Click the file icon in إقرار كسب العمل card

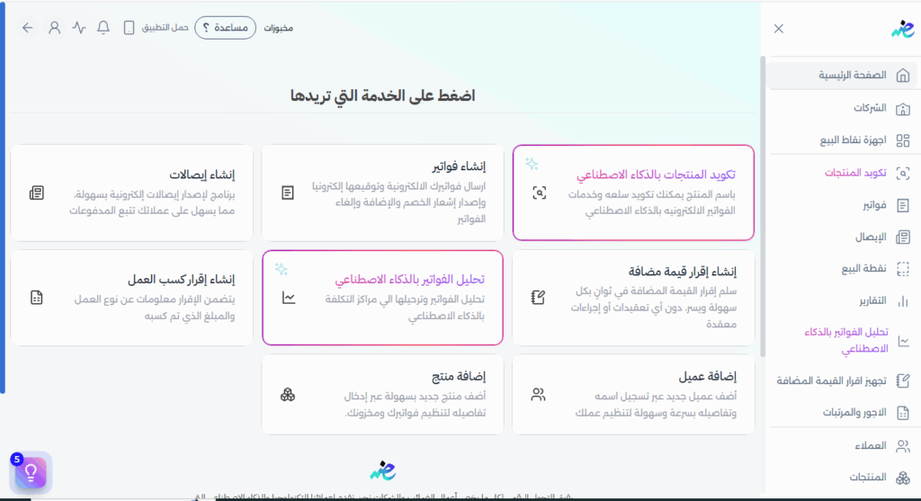(36, 298)
